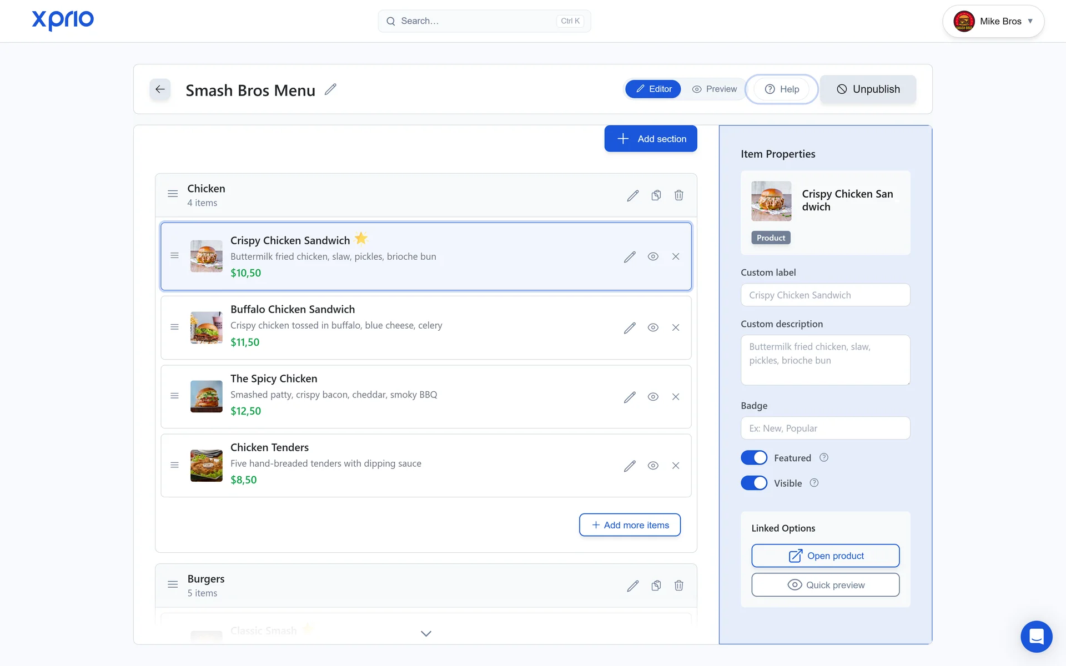Grab the Chicken section drag handle
Viewport: 1066px width, 666px height.
(173, 194)
